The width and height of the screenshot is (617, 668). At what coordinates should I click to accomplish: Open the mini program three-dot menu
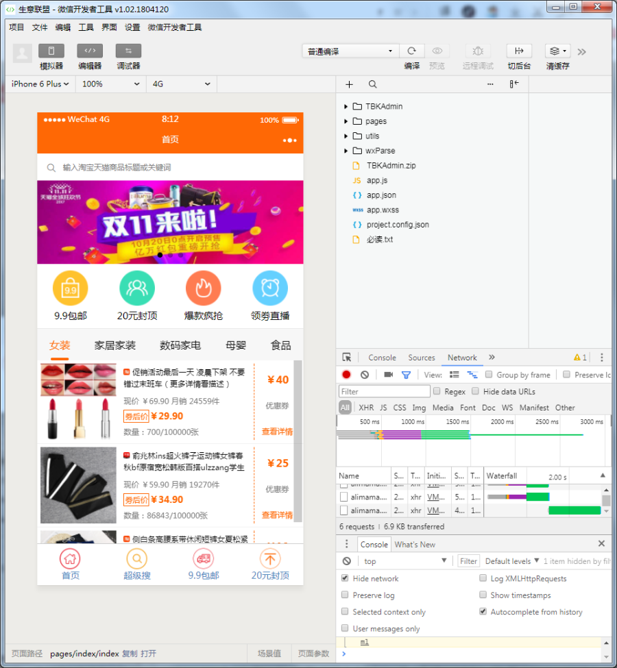pos(289,140)
